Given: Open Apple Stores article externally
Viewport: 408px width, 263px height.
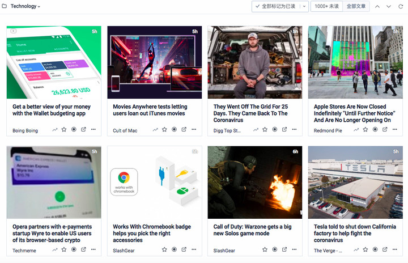Looking at the screenshot, I should tap(385, 129).
